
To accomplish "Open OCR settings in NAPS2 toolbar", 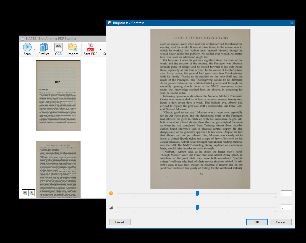I will pyautogui.click(x=58, y=49).
